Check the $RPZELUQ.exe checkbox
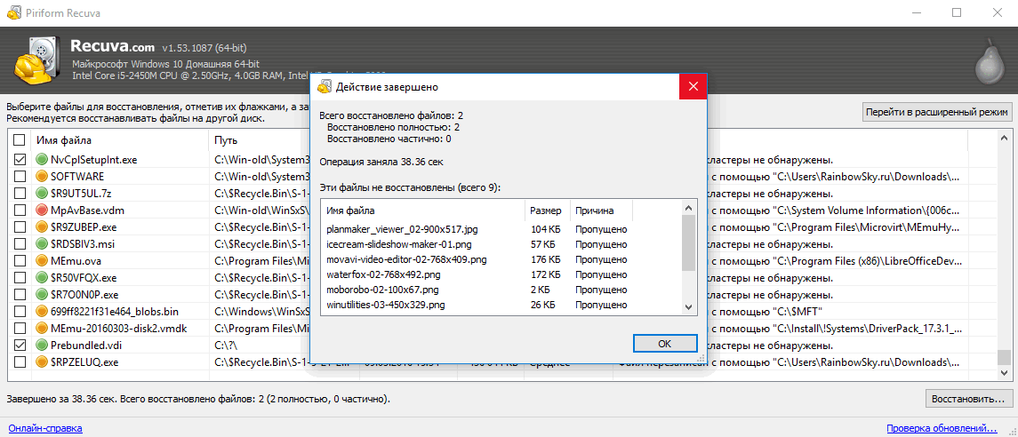Image resolution: width=1018 pixels, height=437 pixels. 20,362
